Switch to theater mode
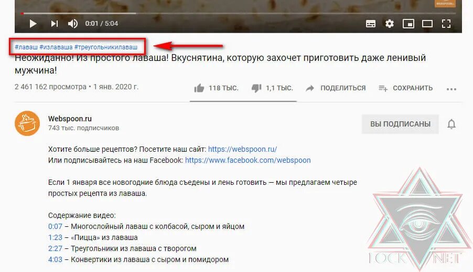The height and width of the screenshot is (272, 473). click(427, 24)
